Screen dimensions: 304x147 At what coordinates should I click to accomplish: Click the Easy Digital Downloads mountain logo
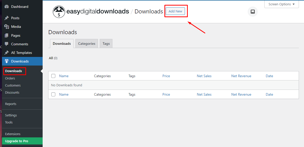pos(59,11)
